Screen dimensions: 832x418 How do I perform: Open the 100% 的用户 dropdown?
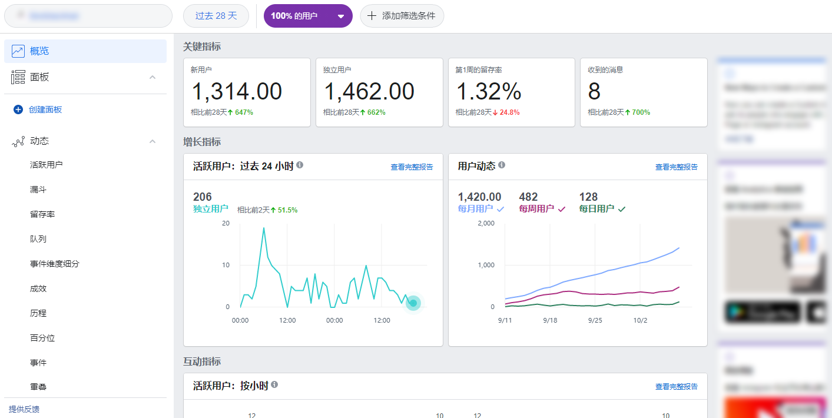pyautogui.click(x=308, y=16)
